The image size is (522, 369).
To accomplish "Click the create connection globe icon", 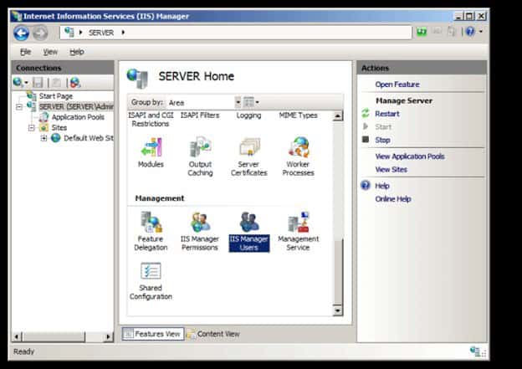I will [18, 82].
